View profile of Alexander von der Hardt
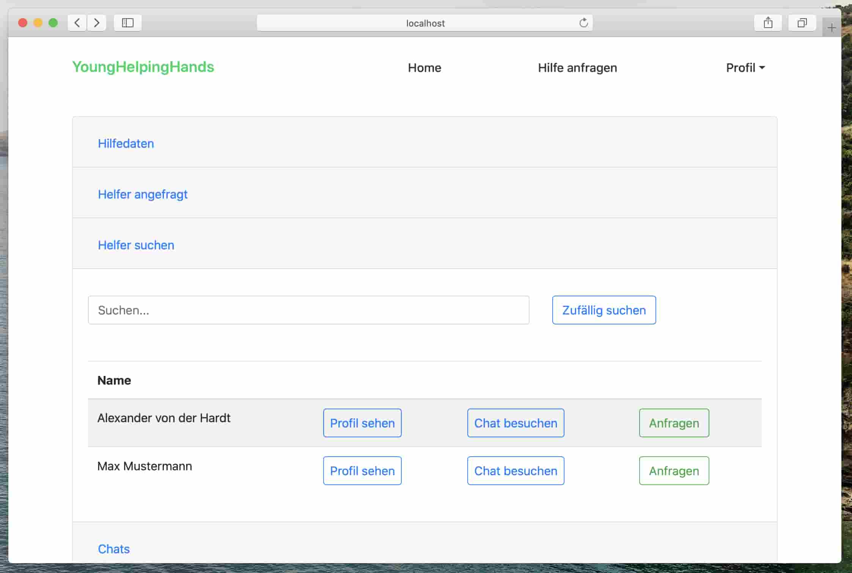Screen dimensions: 852x573 (x=362, y=423)
